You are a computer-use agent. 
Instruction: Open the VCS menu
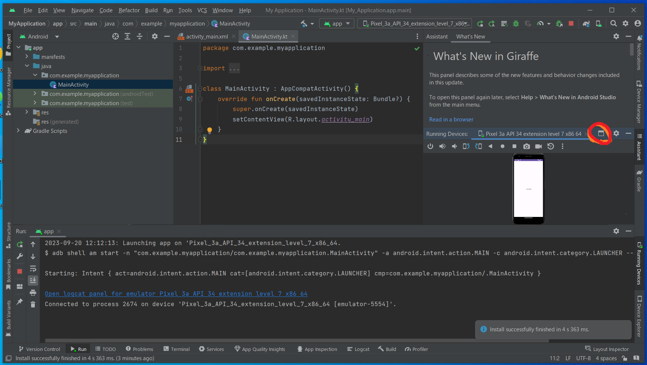point(202,10)
